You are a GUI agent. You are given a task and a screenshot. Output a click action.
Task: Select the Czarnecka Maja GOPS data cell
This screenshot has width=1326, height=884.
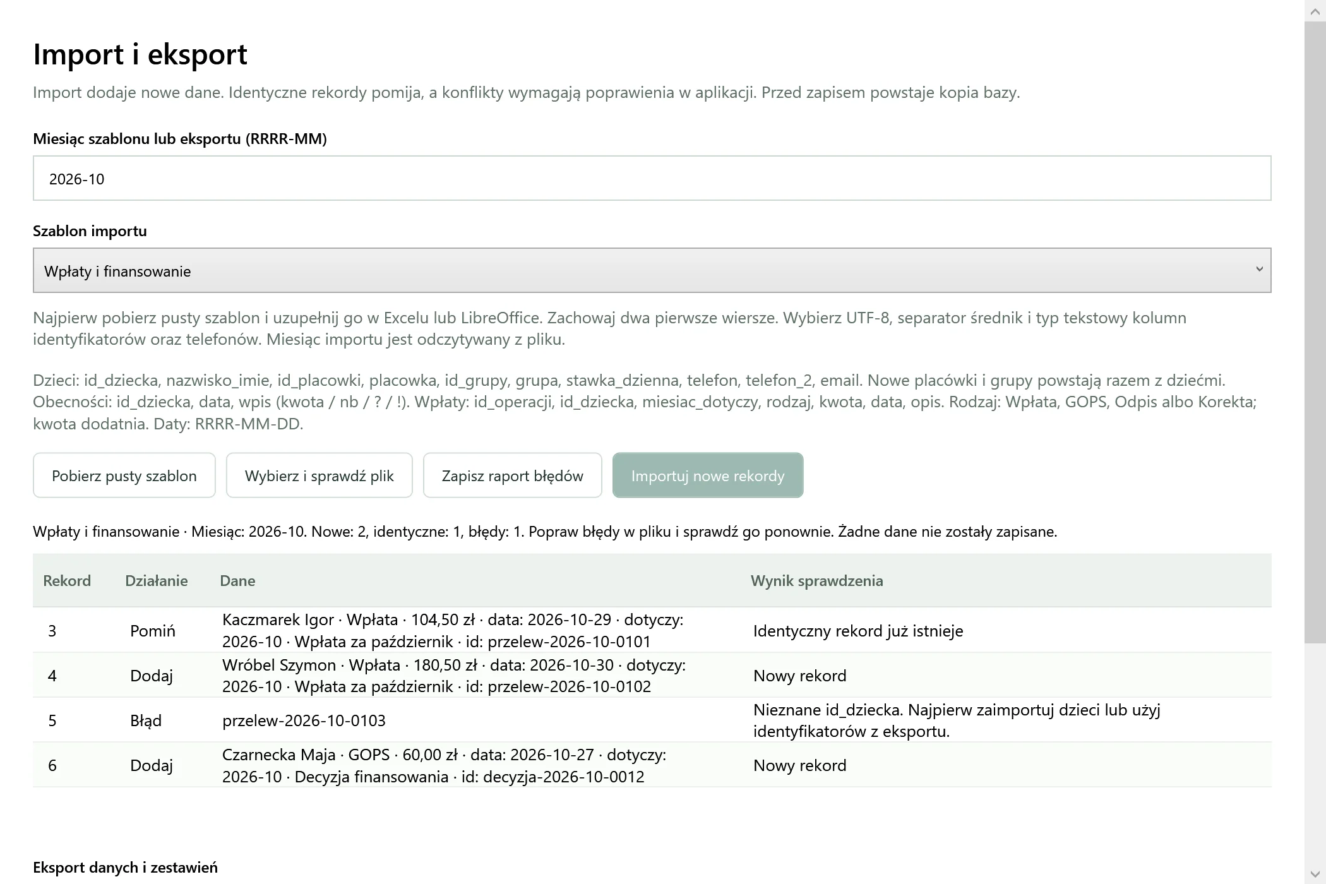click(x=444, y=765)
